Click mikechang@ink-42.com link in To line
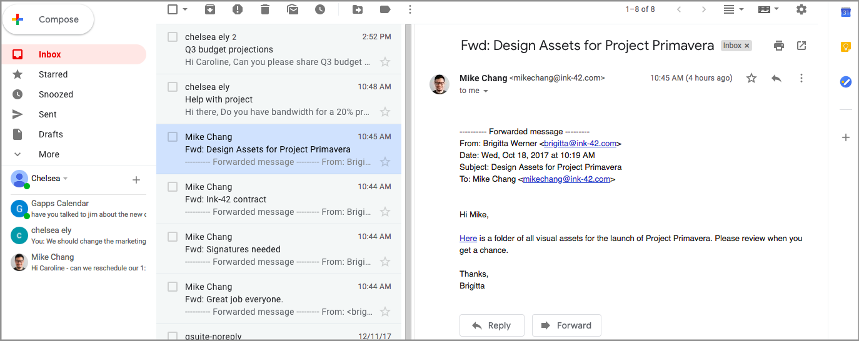The width and height of the screenshot is (859, 341). (566, 179)
